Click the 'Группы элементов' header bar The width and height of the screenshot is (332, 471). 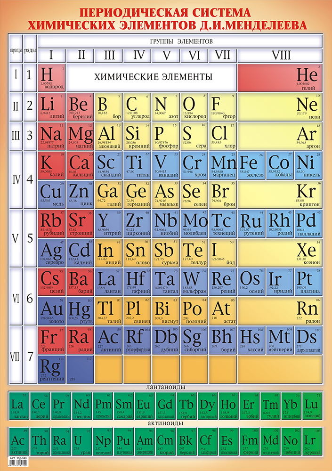pos(180,41)
